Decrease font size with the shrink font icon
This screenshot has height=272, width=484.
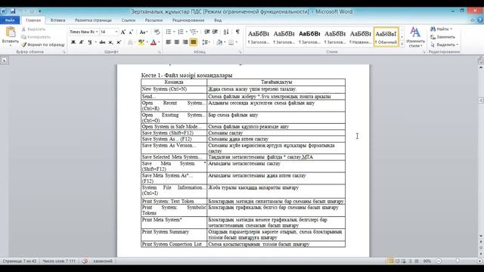[x=131, y=32]
